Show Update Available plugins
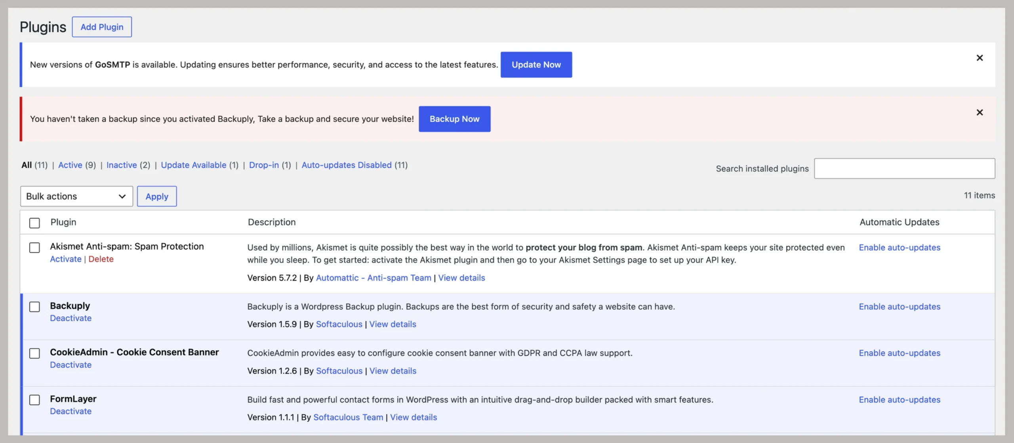Viewport: 1014px width, 443px height. (x=193, y=165)
